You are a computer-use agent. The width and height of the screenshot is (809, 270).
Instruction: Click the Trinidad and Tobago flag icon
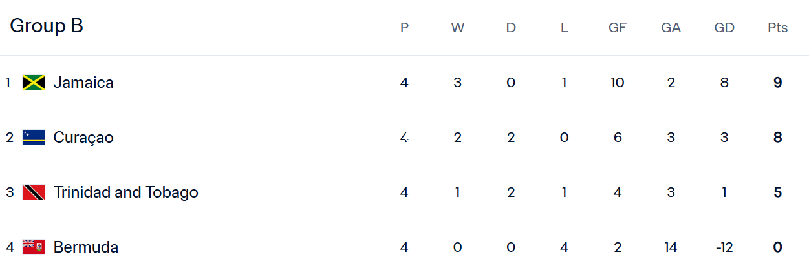pos(33,192)
